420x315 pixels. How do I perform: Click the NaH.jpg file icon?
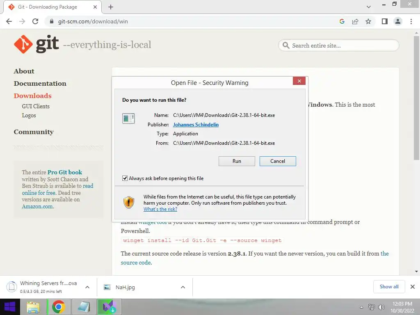107,287
